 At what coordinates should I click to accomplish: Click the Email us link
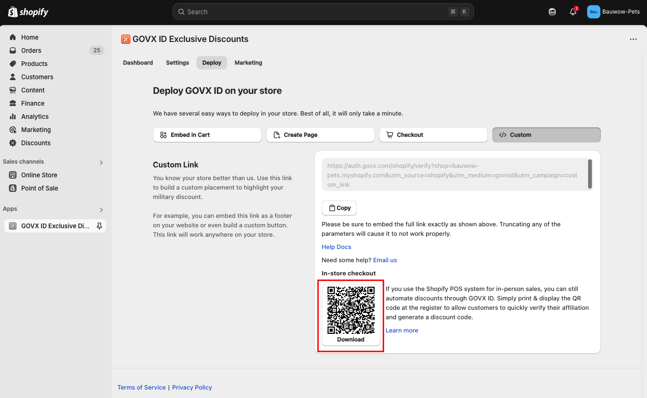[x=385, y=260]
